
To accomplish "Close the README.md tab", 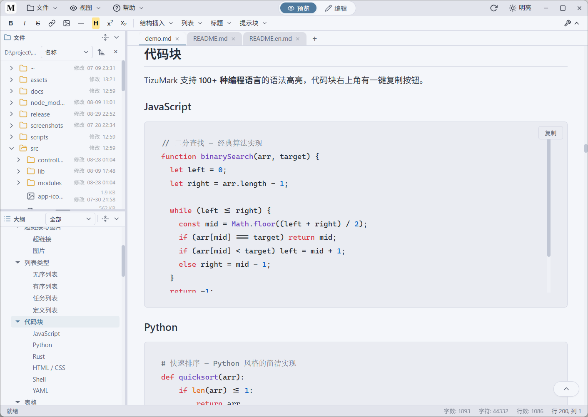I will click(x=233, y=39).
